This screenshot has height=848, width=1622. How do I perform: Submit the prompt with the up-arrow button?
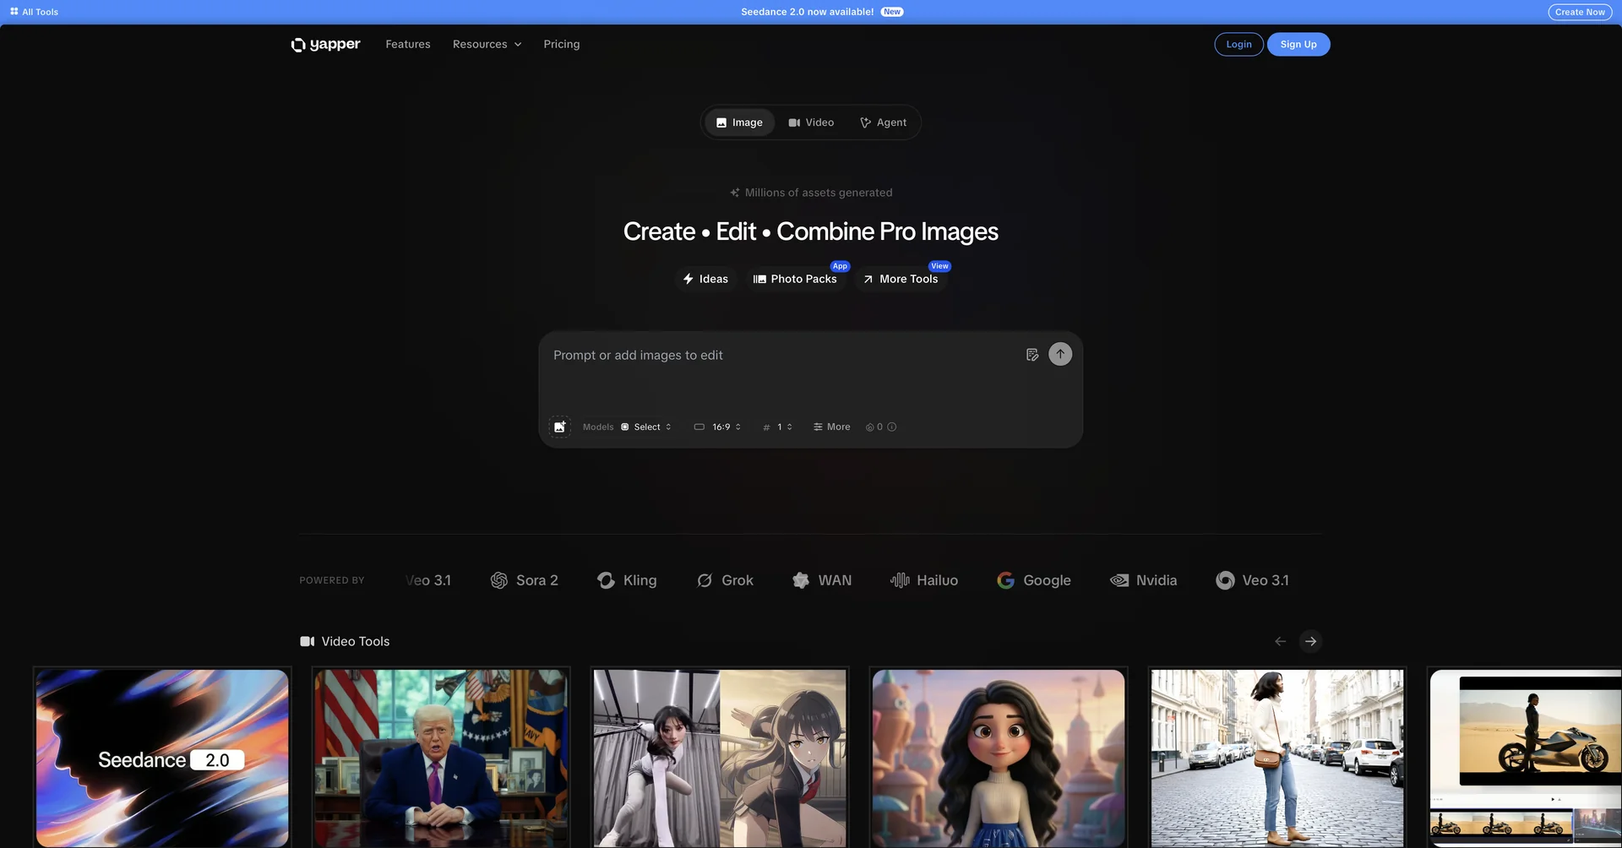click(x=1059, y=354)
